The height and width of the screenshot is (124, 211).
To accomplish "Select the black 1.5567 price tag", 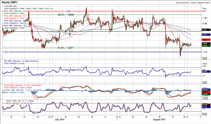I will [x=206, y=30].
